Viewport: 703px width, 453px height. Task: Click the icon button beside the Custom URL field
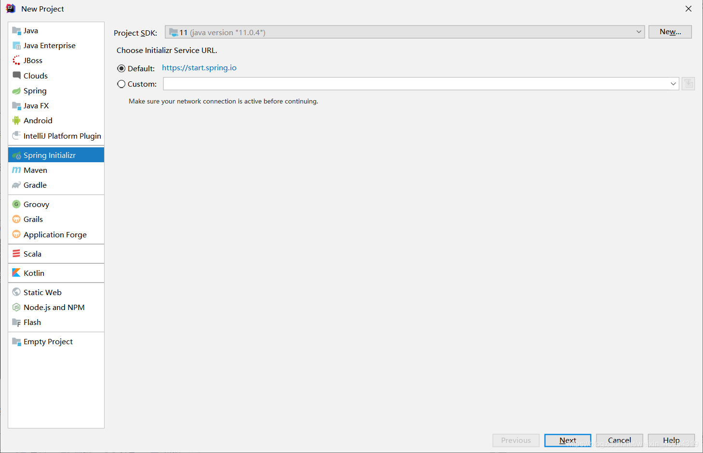[x=688, y=84]
